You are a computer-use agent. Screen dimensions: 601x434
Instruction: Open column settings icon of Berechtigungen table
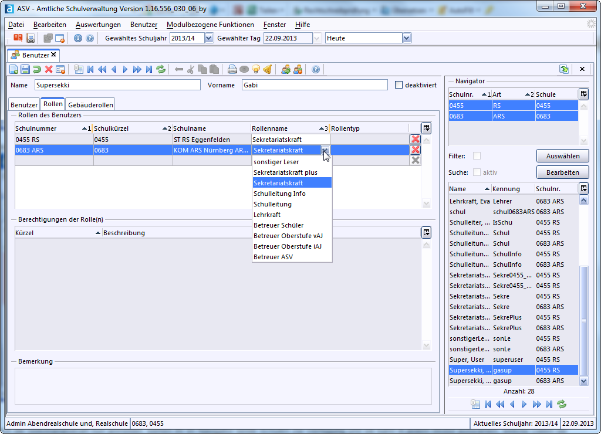tap(426, 232)
